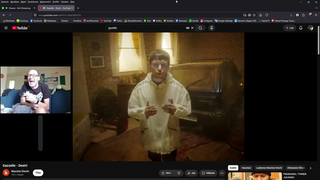Expand the list all tabs chevron
The image size is (320, 180).
[x=316, y=8]
